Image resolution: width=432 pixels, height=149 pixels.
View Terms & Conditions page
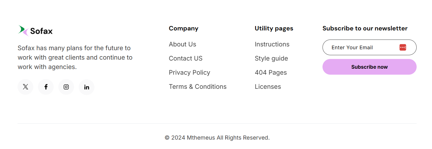pos(197,87)
